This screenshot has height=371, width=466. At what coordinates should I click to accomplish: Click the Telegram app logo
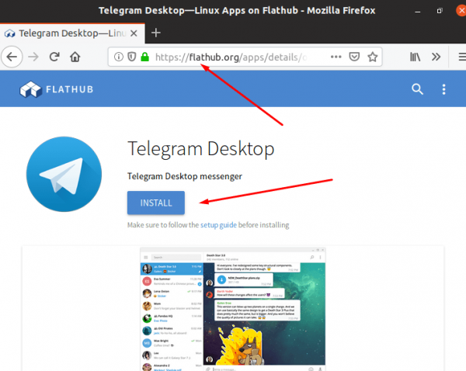64,174
